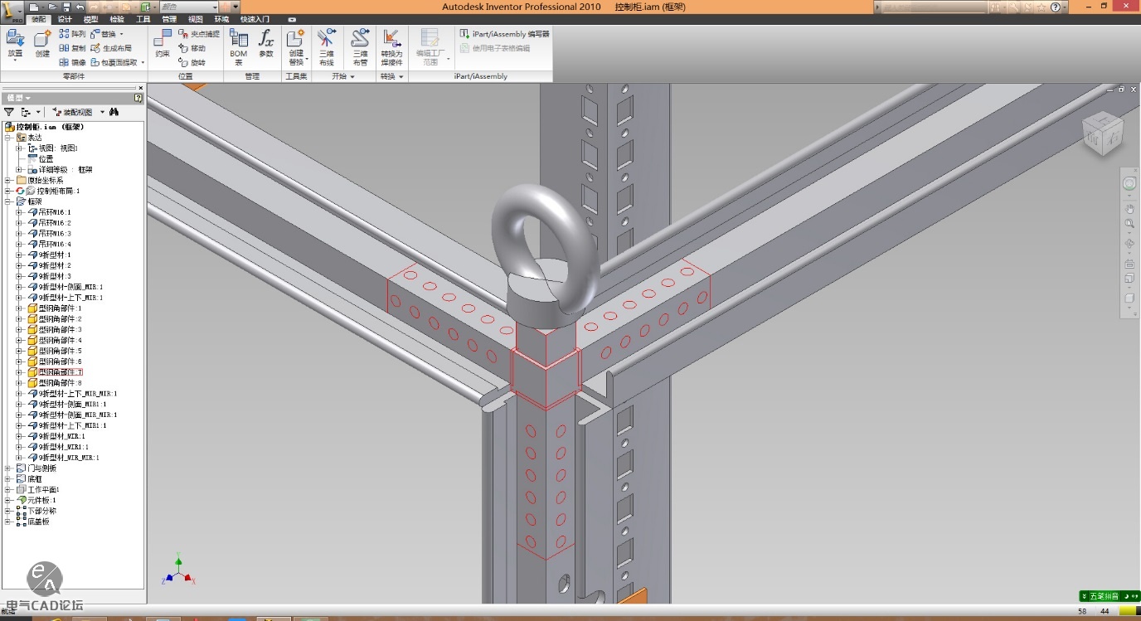
Task: Open the 视图 ribbon tab
Action: [195, 18]
